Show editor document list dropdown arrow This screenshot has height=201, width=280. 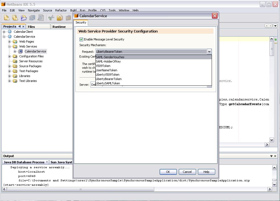pyautogui.click(x=275, y=26)
